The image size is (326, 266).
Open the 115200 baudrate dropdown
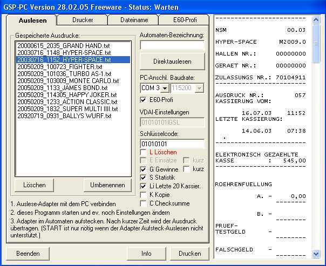(x=199, y=88)
